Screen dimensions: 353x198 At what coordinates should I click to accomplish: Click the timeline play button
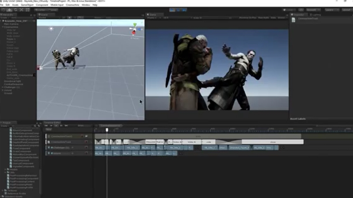(56, 125)
